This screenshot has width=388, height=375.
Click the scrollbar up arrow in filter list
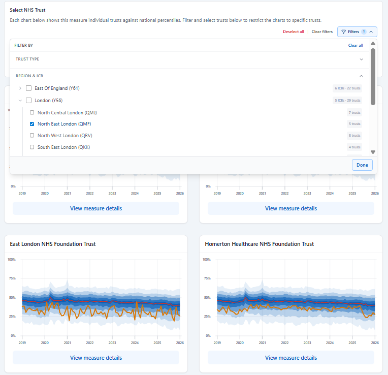click(x=373, y=44)
